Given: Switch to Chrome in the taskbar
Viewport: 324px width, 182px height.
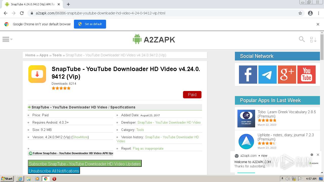Looking at the screenshot, I should coord(46,178).
